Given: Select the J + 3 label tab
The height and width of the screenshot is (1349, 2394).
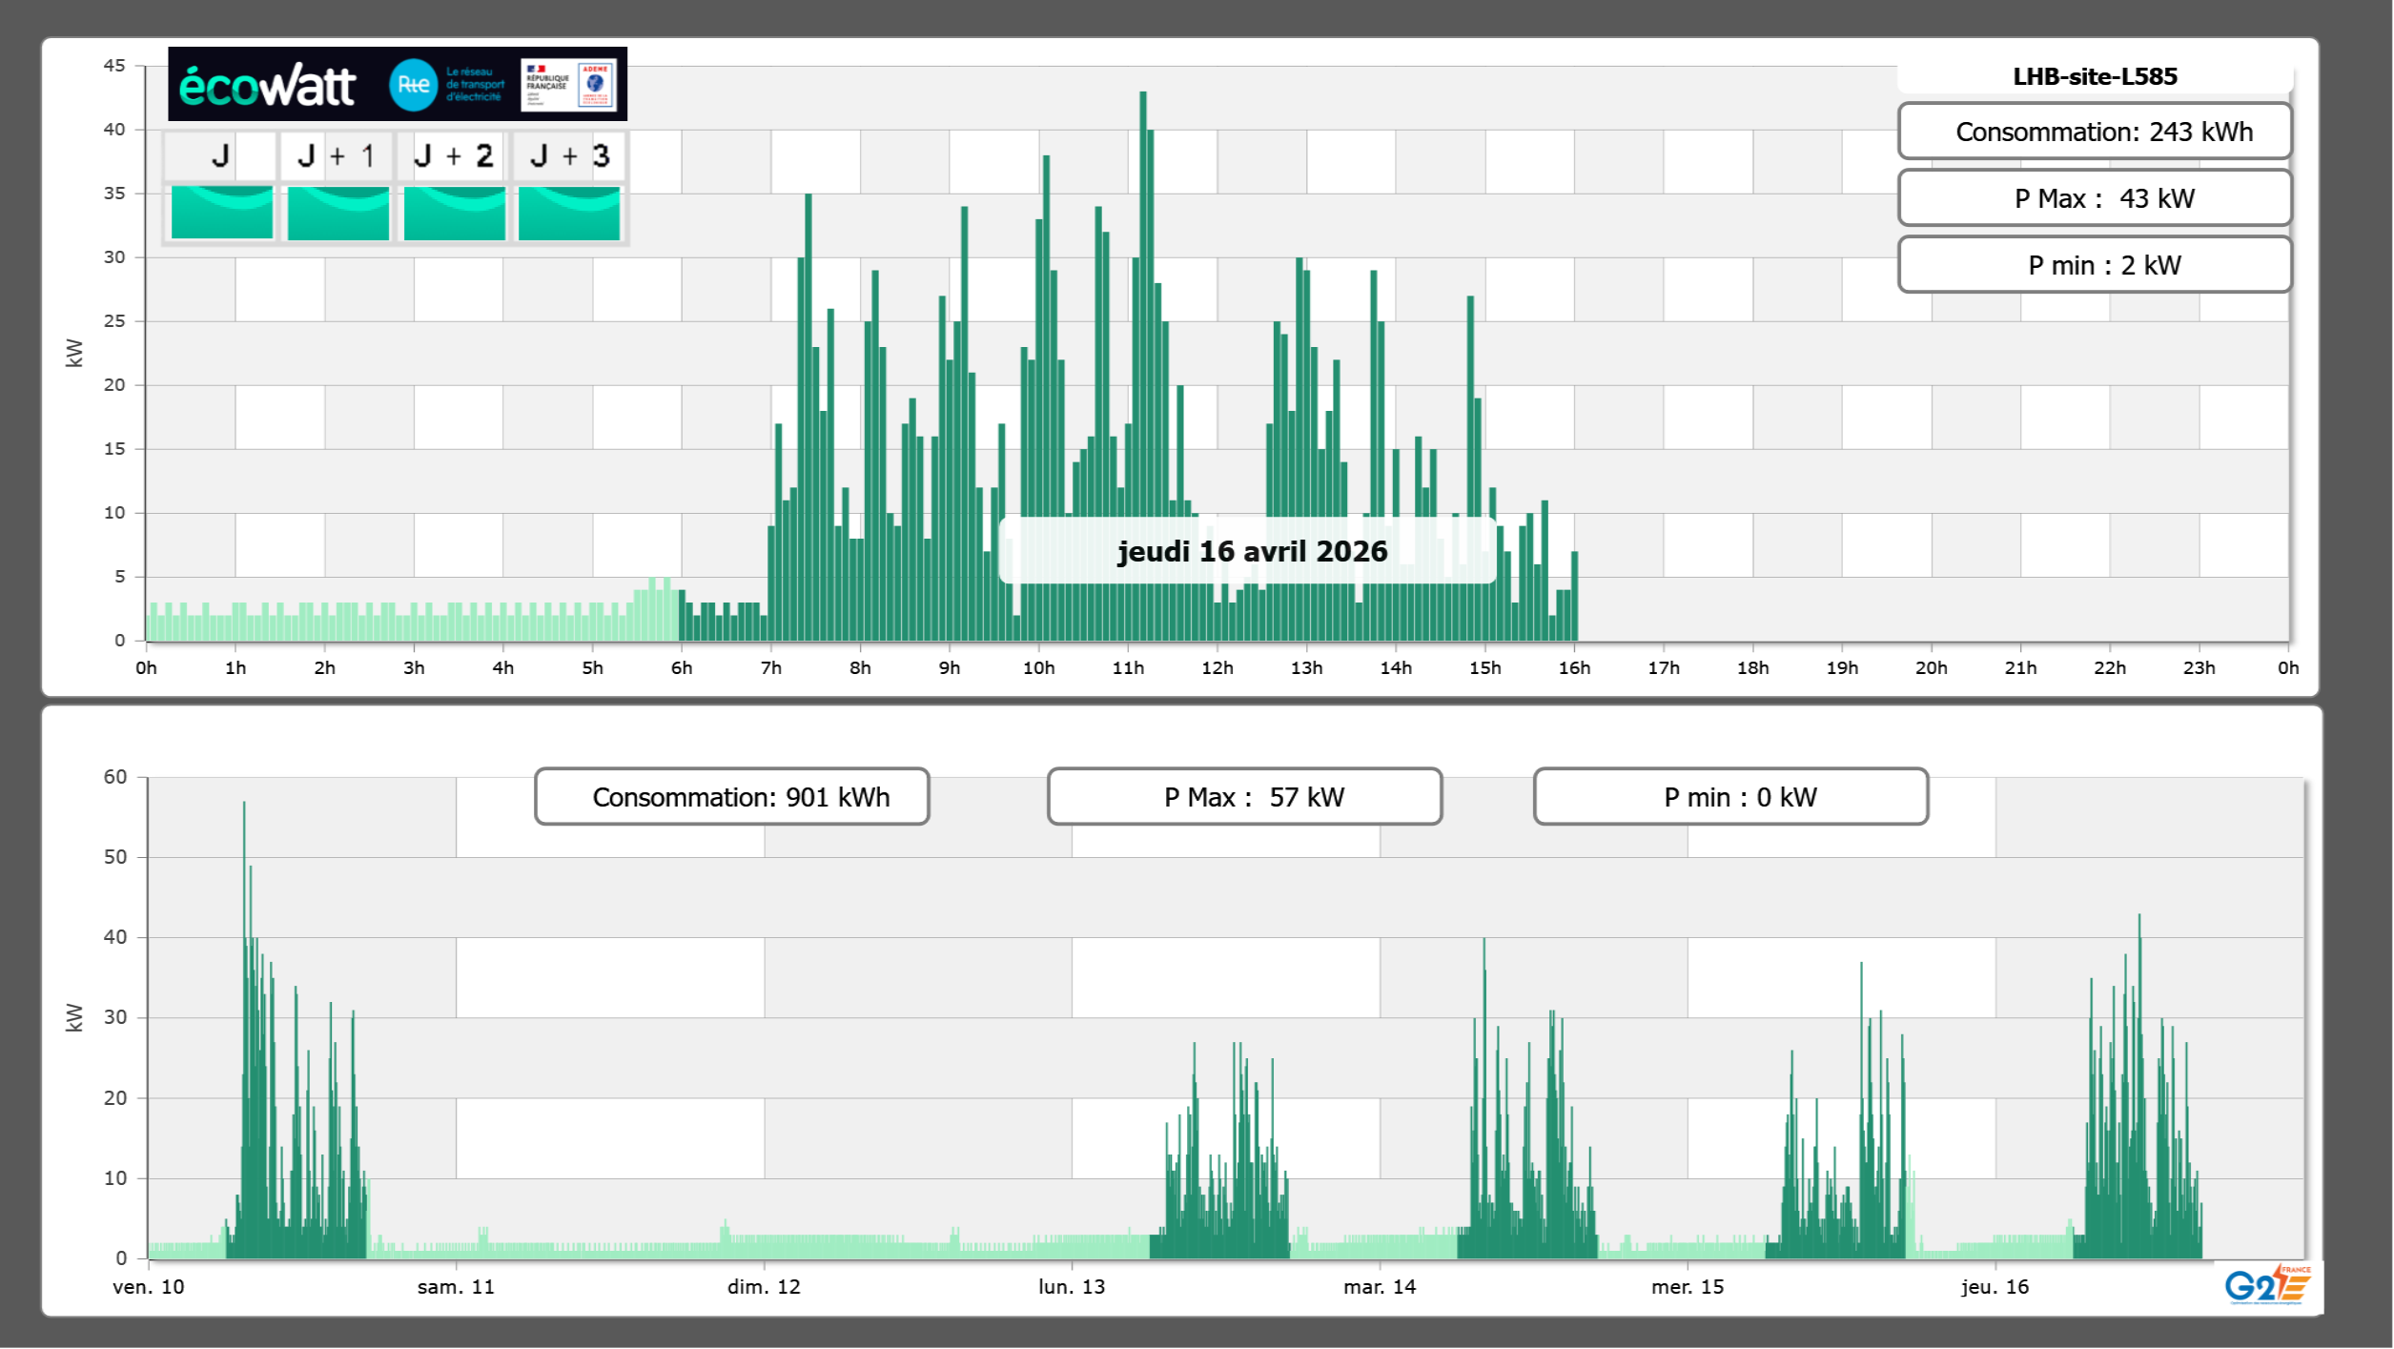Looking at the screenshot, I should 569,155.
